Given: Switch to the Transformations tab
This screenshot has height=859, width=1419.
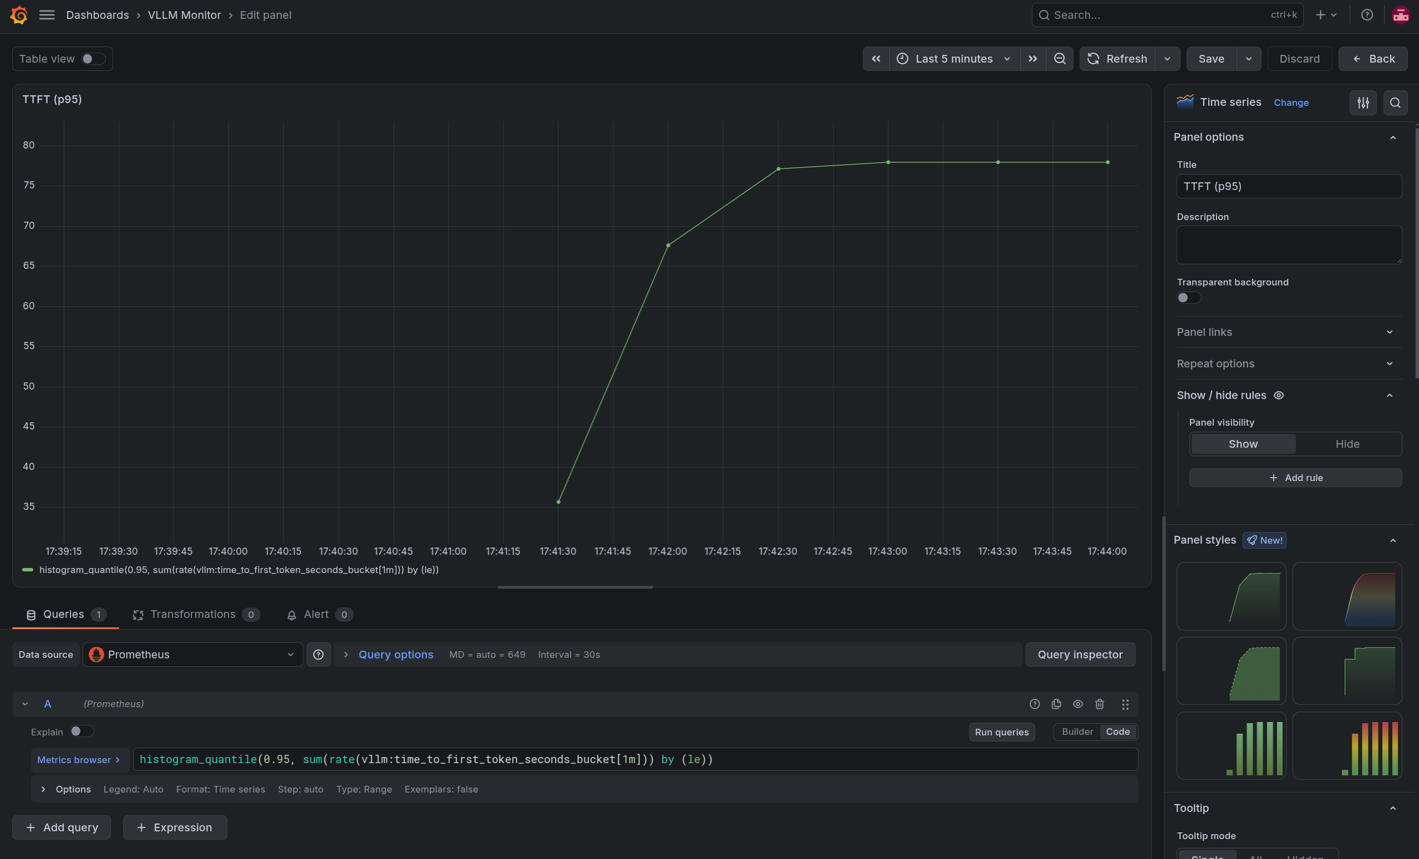Looking at the screenshot, I should [196, 614].
